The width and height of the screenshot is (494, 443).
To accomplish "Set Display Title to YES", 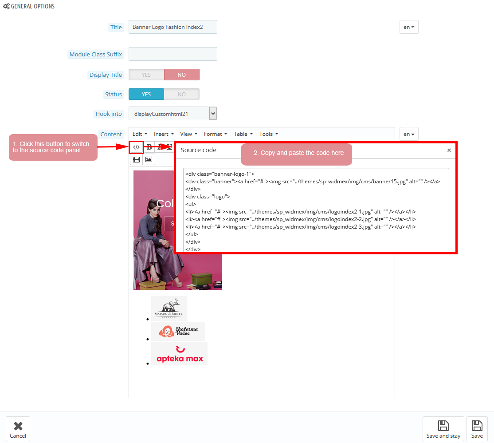I will 146,75.
